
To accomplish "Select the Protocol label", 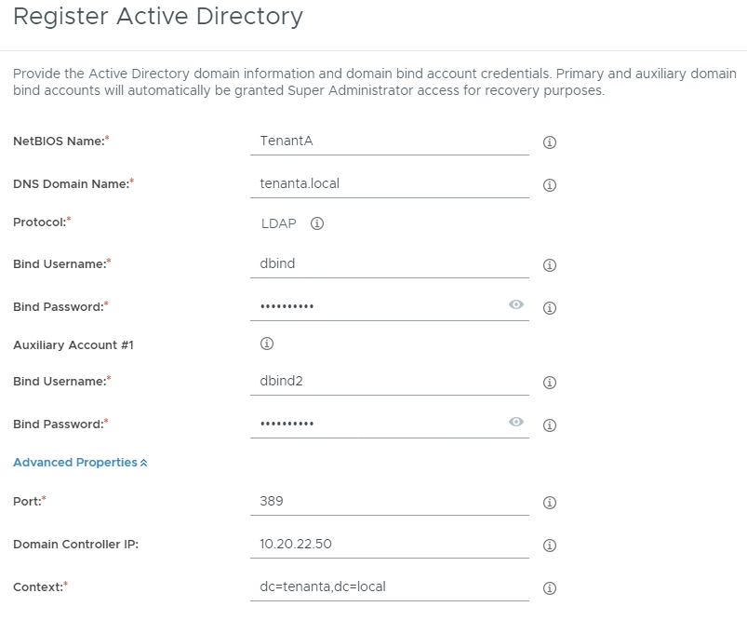I will point(42,222).
